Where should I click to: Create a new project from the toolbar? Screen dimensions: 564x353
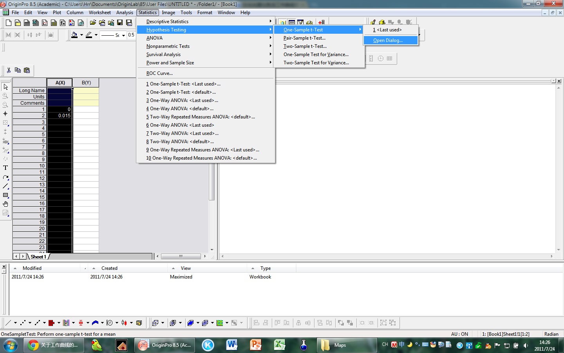pos(8,23)
